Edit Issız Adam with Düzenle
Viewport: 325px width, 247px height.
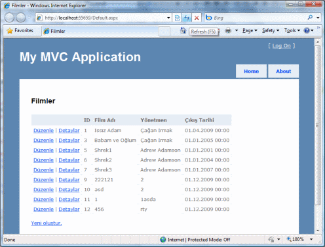pyautogui.click(x=43, y=131)
